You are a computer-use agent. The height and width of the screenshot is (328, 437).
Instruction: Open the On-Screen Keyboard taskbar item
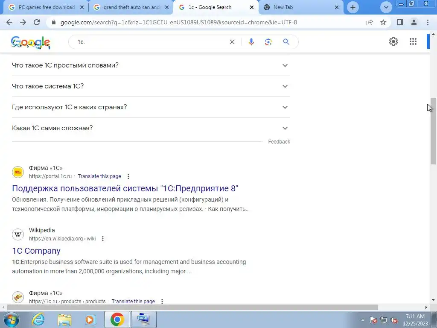click(x=143, y=319)
